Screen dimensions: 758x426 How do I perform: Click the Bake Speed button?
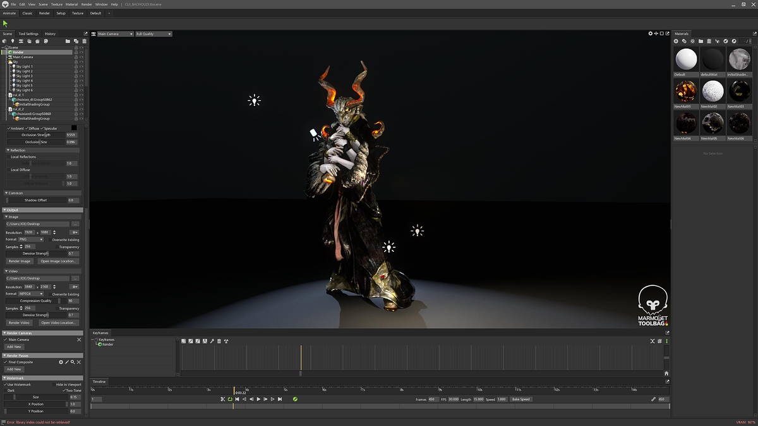tap(522, 399)
